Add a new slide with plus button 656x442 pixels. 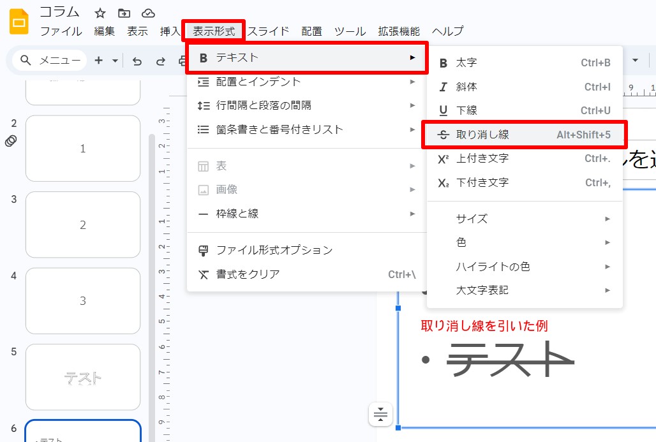[x=99, y=61]
